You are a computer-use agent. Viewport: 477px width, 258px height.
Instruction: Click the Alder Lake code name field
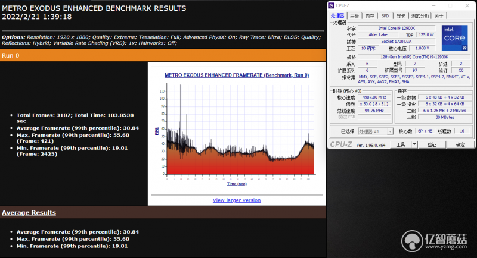pyautogui.click(x=378, y=35)
